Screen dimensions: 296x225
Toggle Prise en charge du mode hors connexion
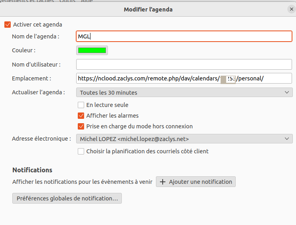(x=81, y=126)
